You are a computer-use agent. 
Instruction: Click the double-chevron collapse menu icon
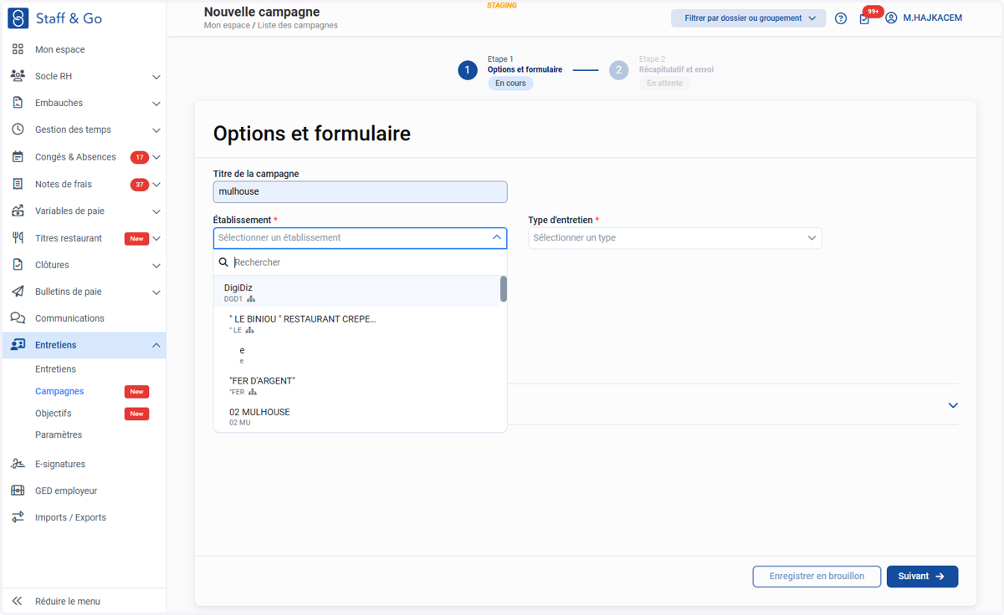[x=17, y=601]
